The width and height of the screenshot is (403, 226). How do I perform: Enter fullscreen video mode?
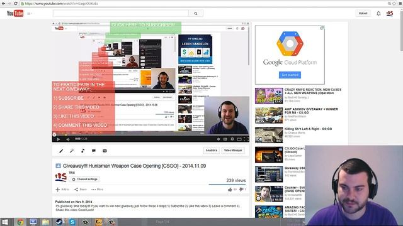[246, 139]
